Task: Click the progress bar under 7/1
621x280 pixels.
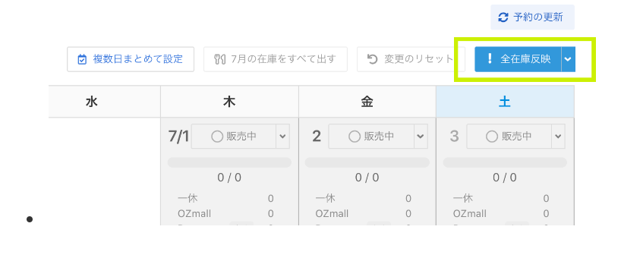Action: coord(229,162)
